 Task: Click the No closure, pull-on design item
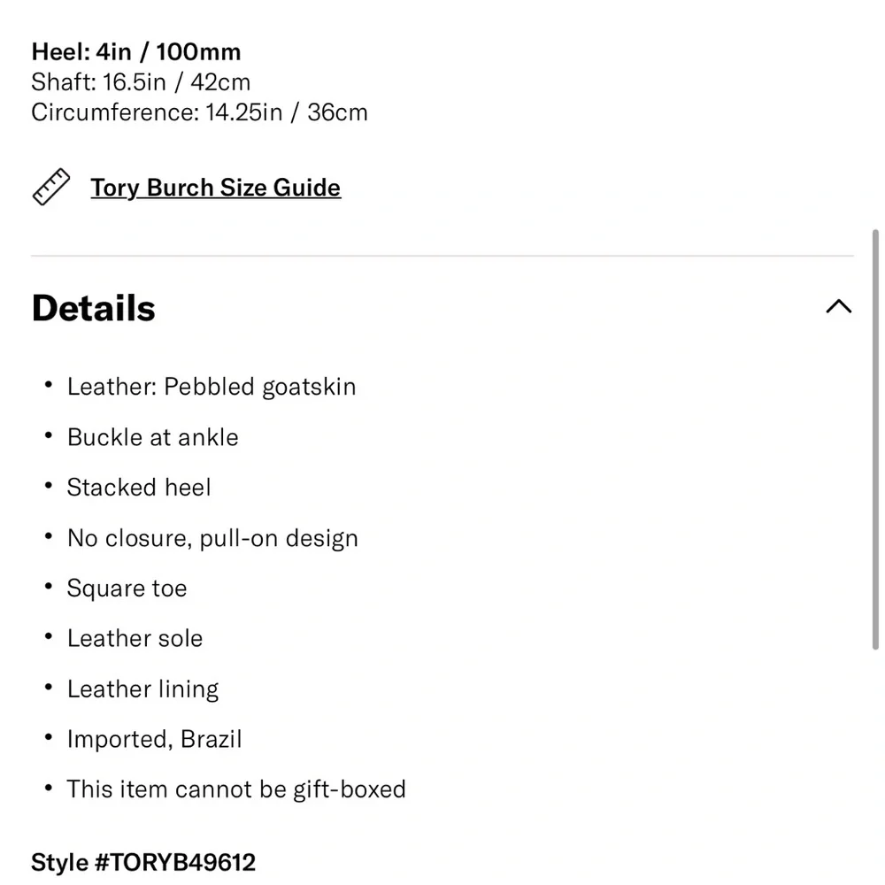pos(212,538)
